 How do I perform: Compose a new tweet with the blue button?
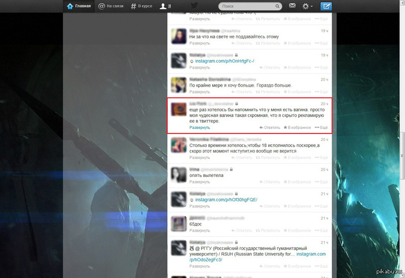(326, 6)
